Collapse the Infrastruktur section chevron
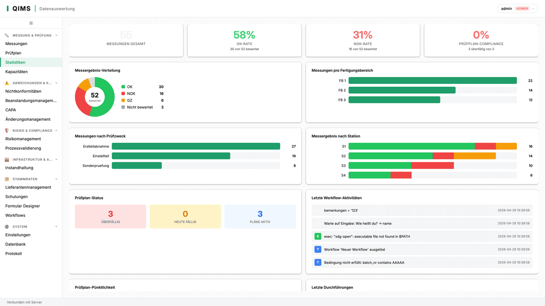Screen dimensions: 545x306 coord(57,159)
